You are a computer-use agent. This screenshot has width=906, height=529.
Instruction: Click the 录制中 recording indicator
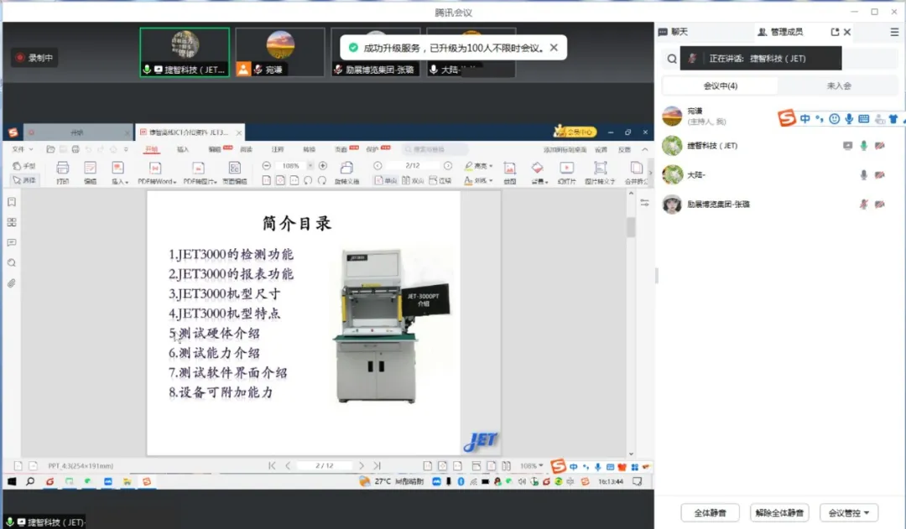coord(34,57)
